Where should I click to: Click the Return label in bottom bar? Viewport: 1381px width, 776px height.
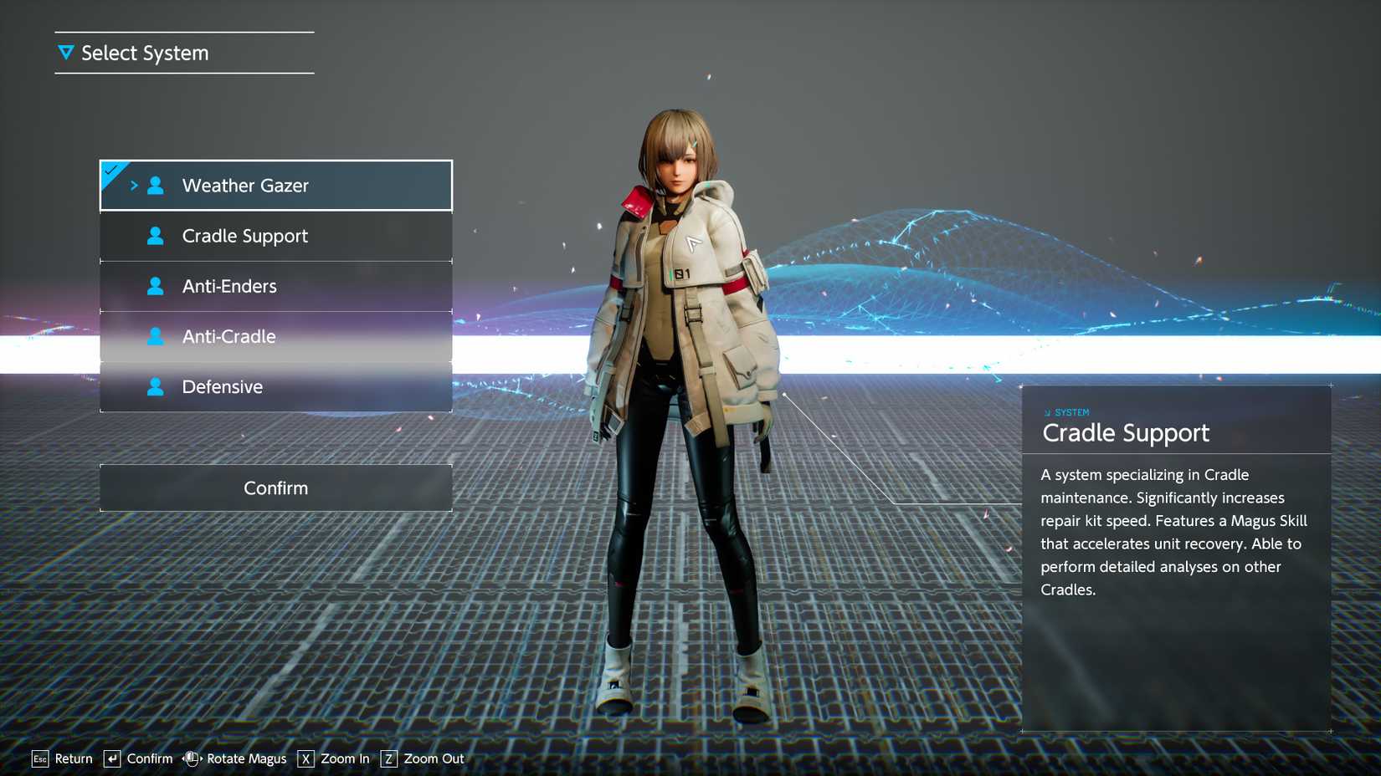click(x=74, y=758)
